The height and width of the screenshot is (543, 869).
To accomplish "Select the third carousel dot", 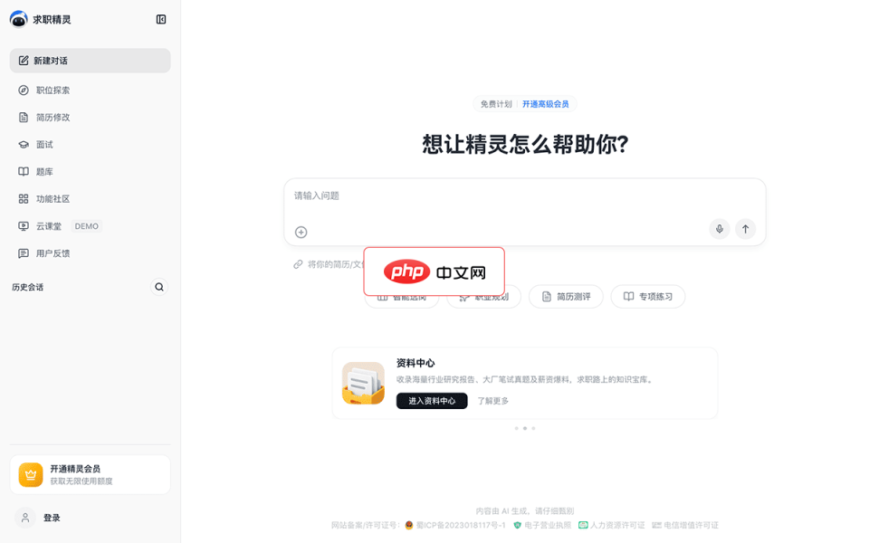I will [x=533, y=428].
